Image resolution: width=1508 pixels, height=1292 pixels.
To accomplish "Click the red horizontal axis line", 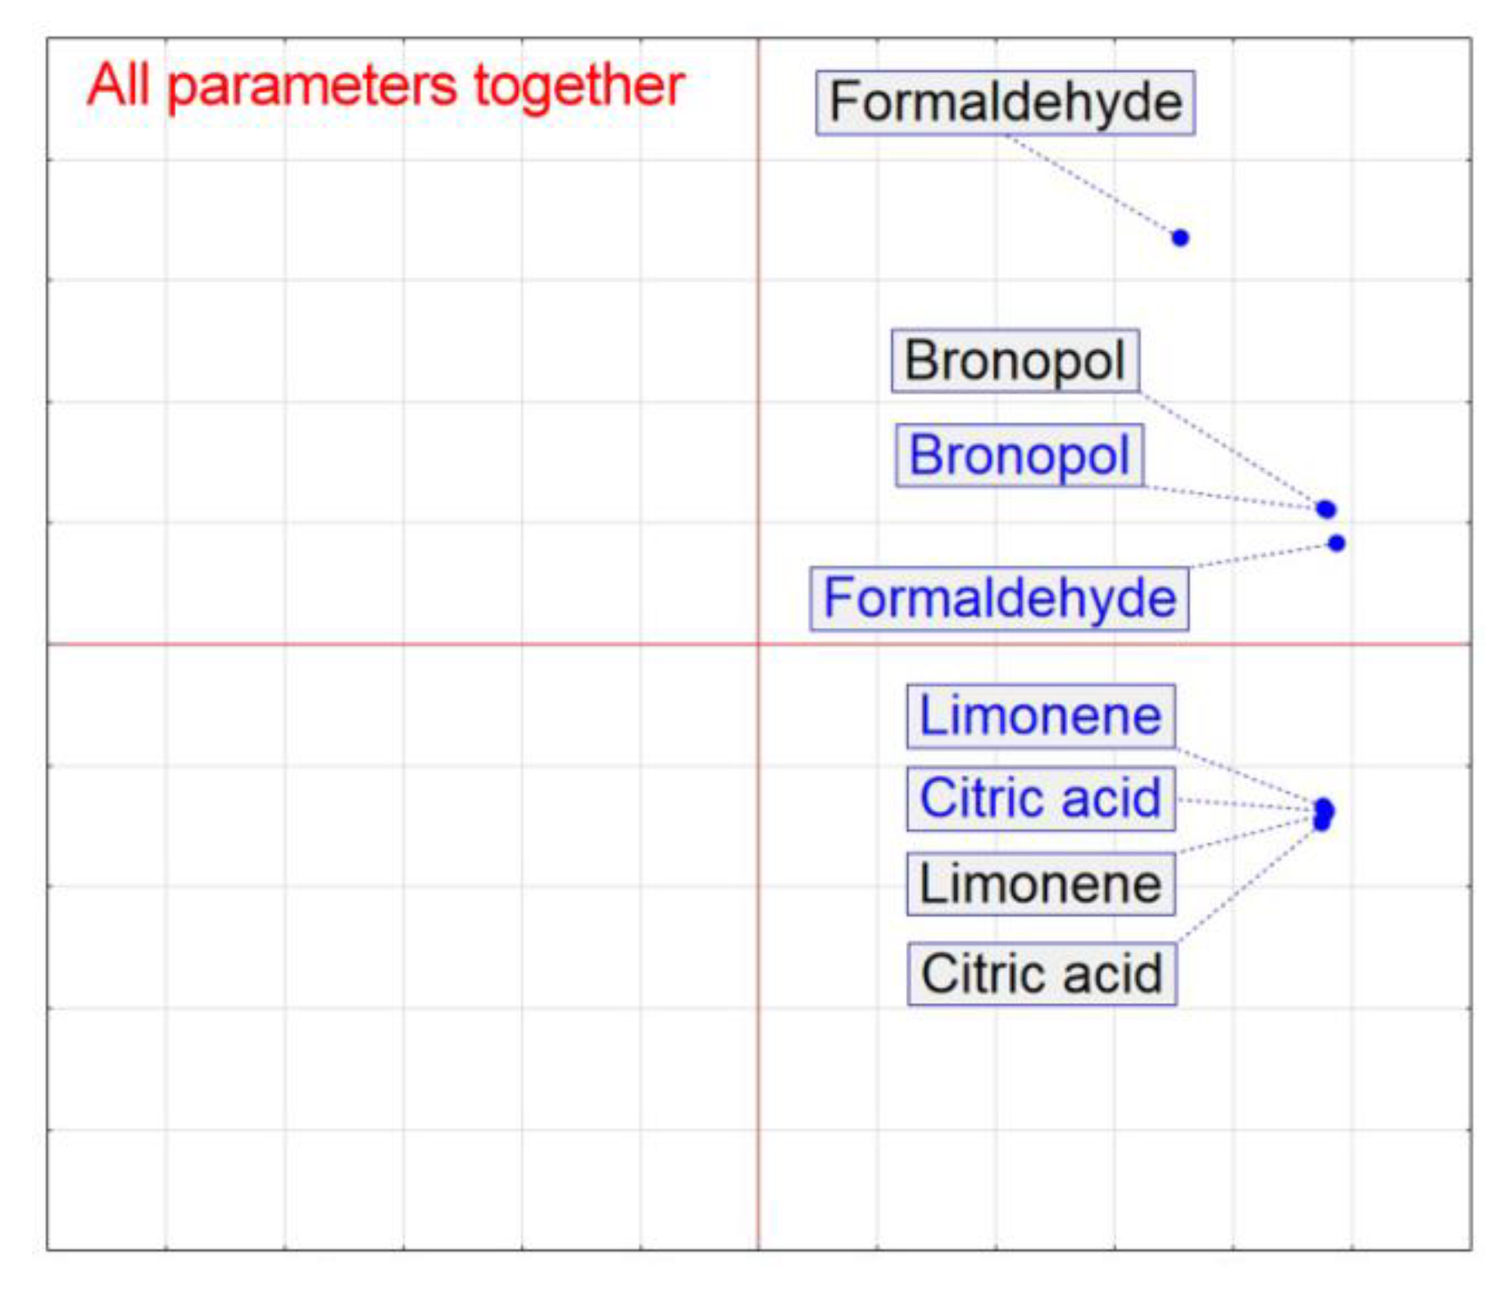I will pos(410,644).
